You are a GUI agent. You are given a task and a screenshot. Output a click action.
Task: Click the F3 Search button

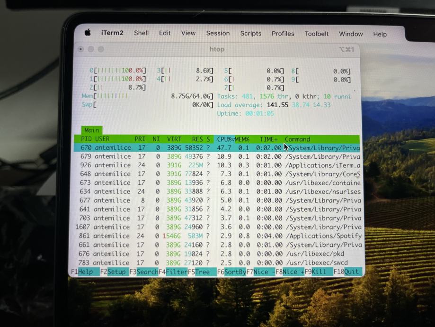144,272
